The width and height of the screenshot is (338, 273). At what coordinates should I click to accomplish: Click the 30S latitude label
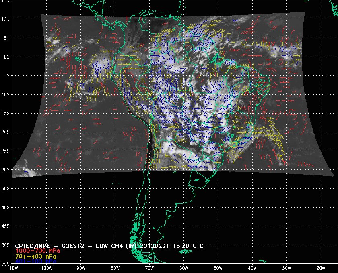pyautogui.click(x=6, y=170)
